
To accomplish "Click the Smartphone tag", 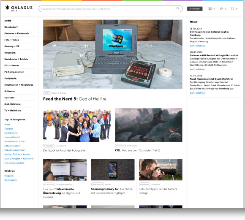I will [97, 185].
